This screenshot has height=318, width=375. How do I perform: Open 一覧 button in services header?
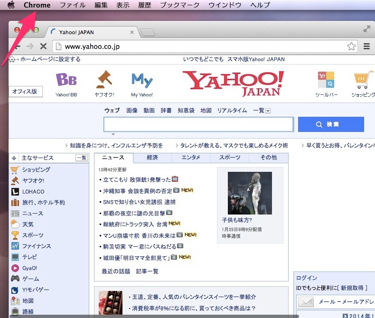[82, 158]
